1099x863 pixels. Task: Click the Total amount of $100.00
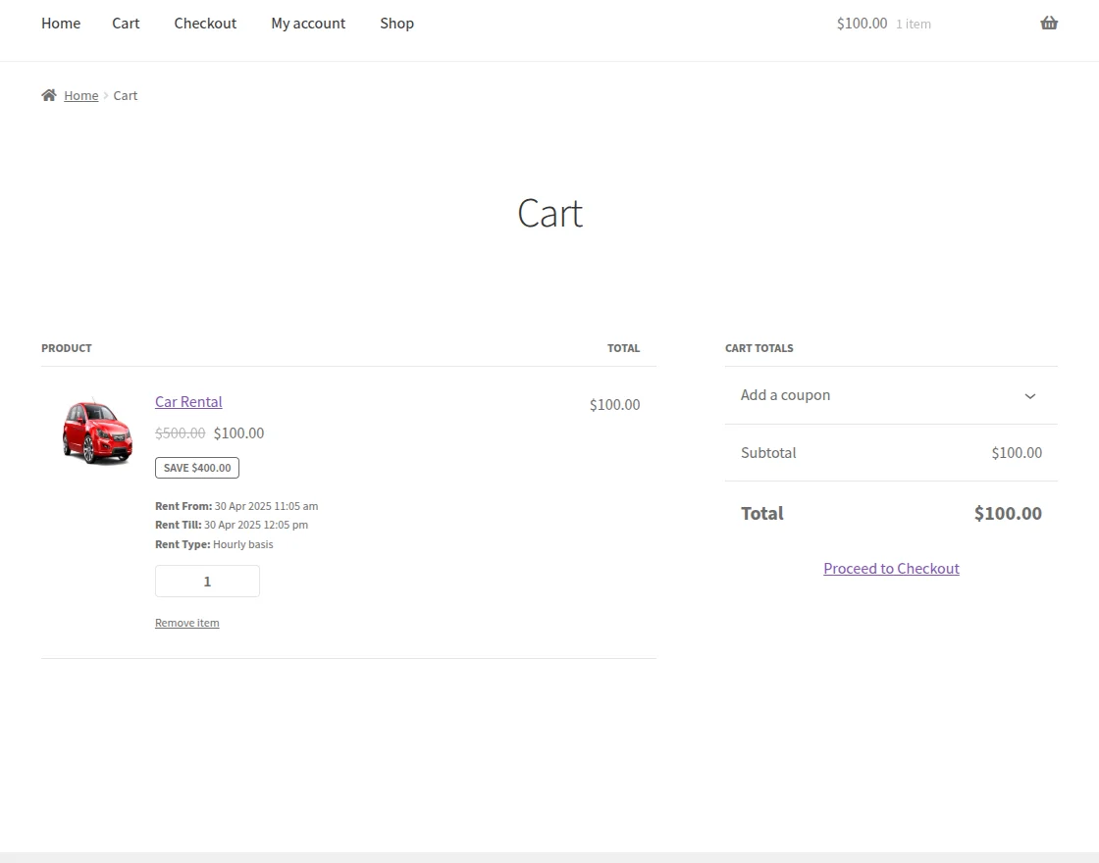coord(1007,513)
